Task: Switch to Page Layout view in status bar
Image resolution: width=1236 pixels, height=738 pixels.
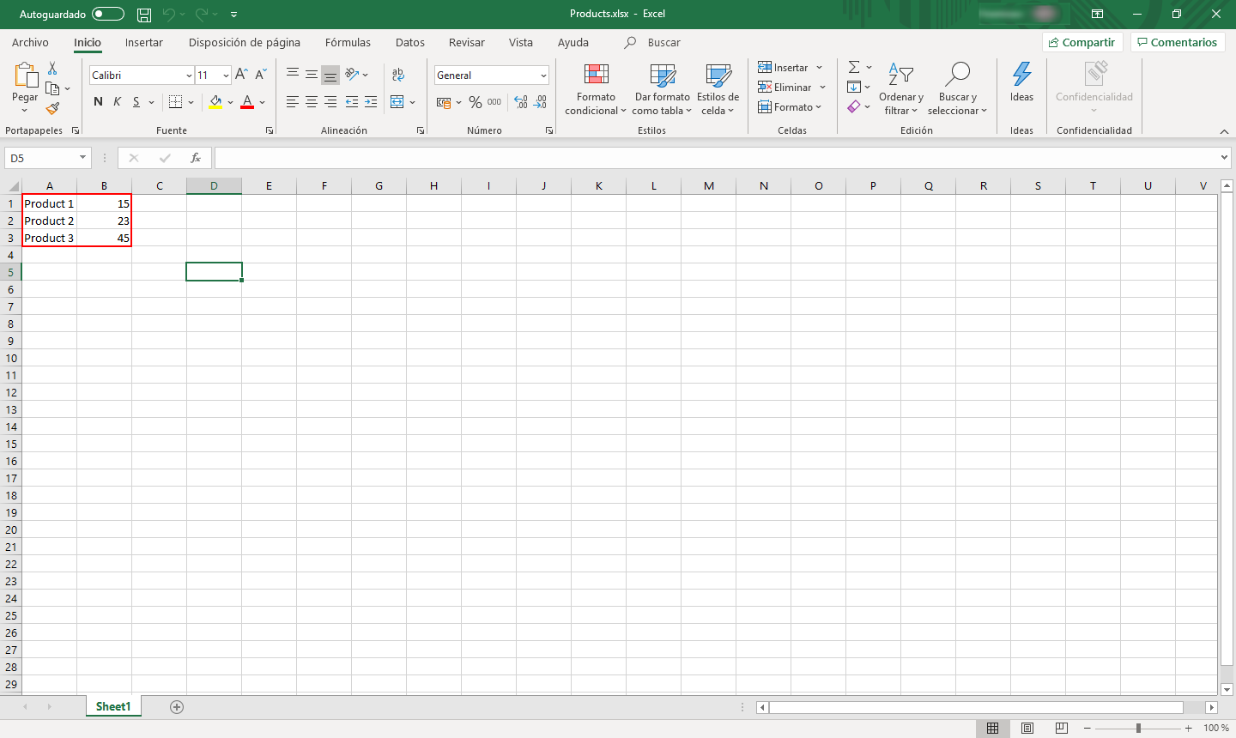Action: pos(1027,728)
